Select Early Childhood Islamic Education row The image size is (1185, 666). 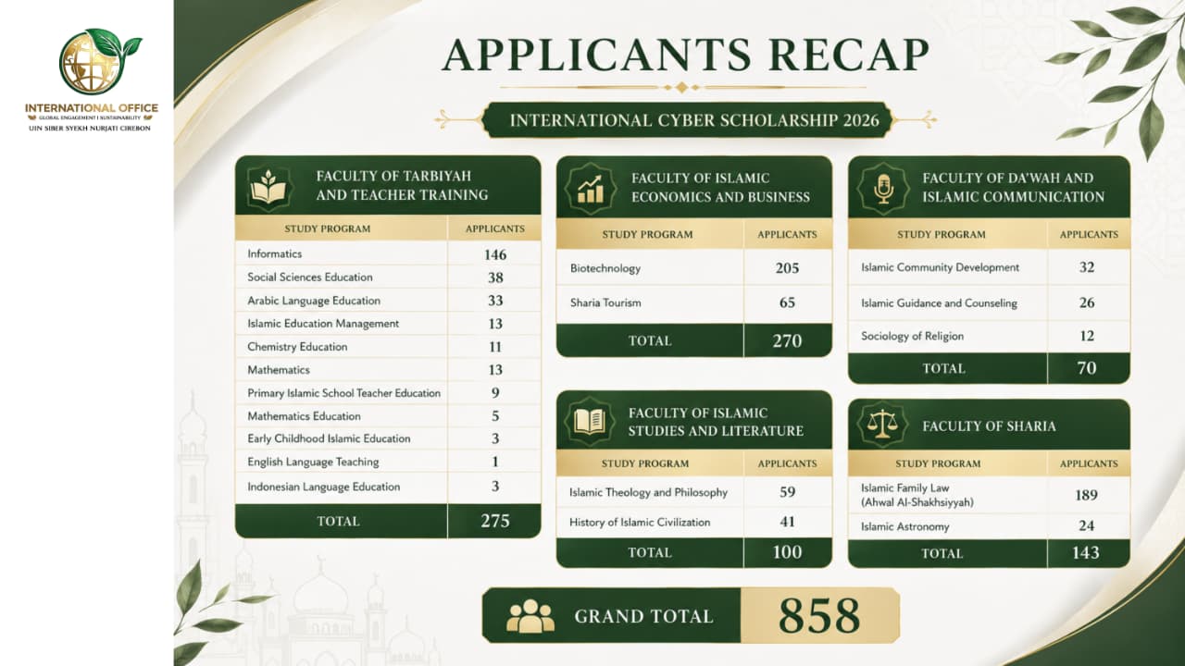(388, 438)
